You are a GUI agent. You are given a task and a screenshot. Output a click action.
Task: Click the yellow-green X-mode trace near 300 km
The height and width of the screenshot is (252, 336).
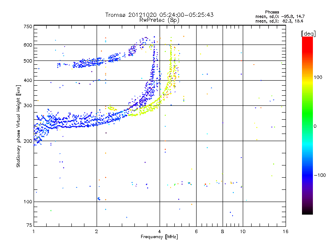click(x=148, y=109)
